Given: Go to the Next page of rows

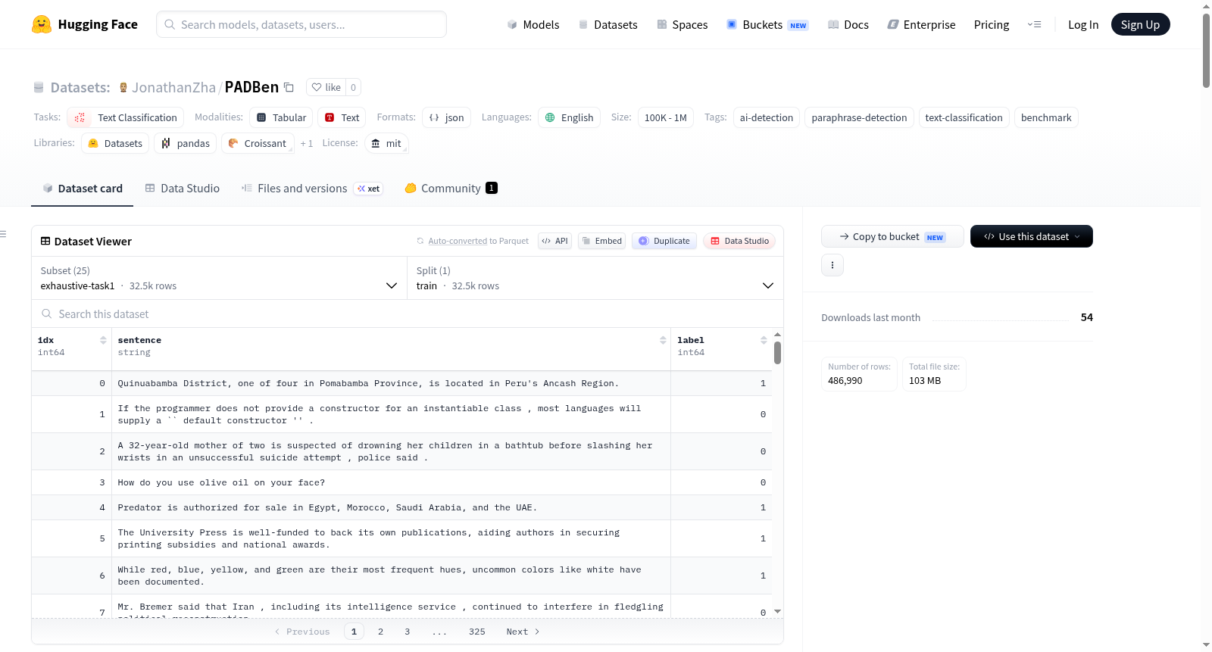Looking at the screenshot, I should tap(523, 632).
